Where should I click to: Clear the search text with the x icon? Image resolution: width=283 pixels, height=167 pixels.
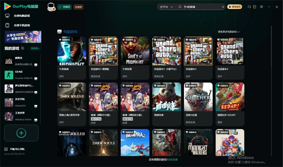(223, 7)
